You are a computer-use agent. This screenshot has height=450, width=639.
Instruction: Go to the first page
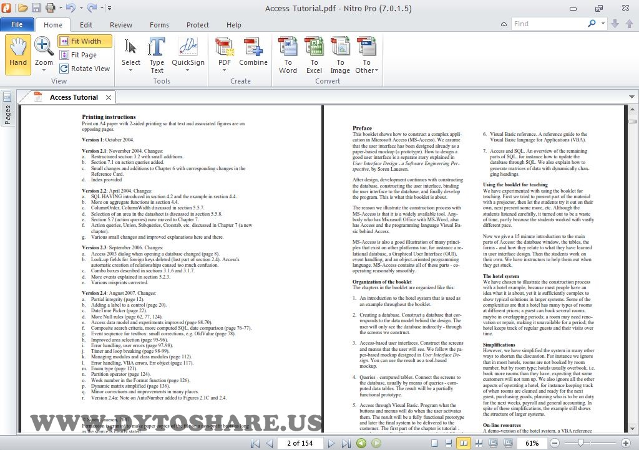[255, 443]
